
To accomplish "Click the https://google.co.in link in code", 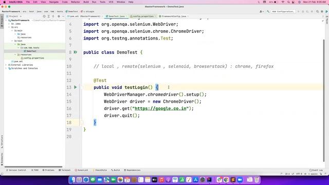I will [160, 108].
